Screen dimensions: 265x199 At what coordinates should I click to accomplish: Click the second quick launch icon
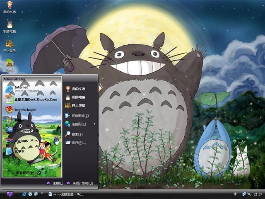30,194
